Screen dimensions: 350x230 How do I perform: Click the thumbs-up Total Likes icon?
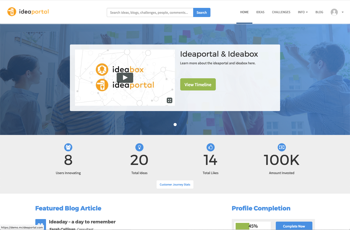210,147
